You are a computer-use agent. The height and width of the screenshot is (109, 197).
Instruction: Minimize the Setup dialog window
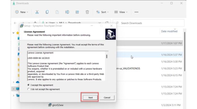(x=92, y=26)
